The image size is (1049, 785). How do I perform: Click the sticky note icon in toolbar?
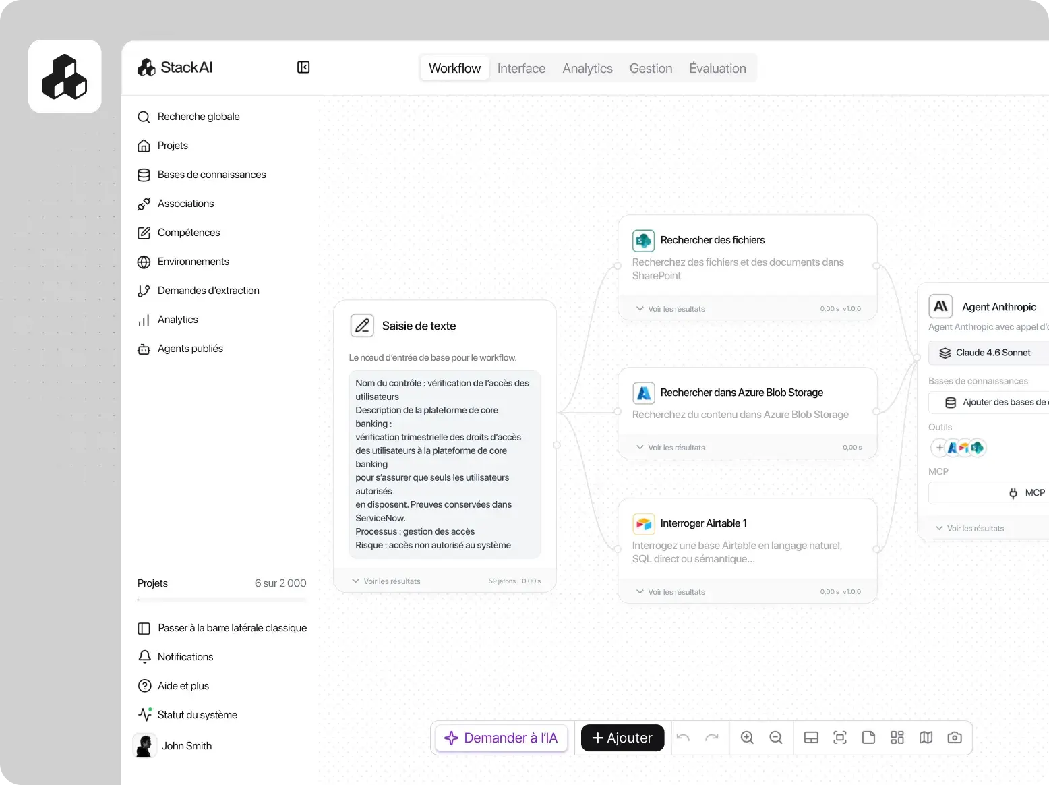pyautogui.click(x=868, y=738)
